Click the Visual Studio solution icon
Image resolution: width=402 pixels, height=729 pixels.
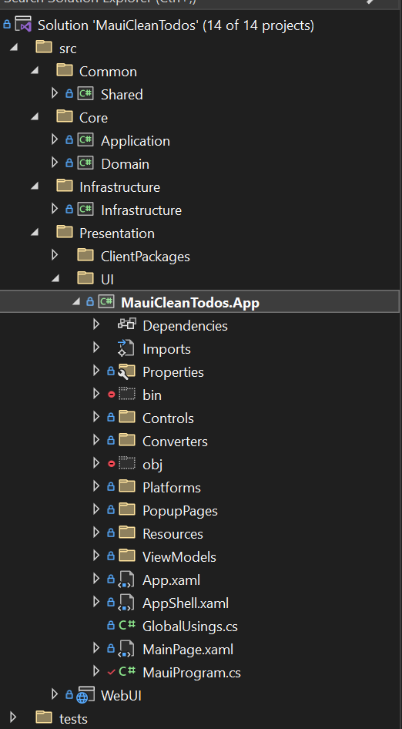point(23,24)
